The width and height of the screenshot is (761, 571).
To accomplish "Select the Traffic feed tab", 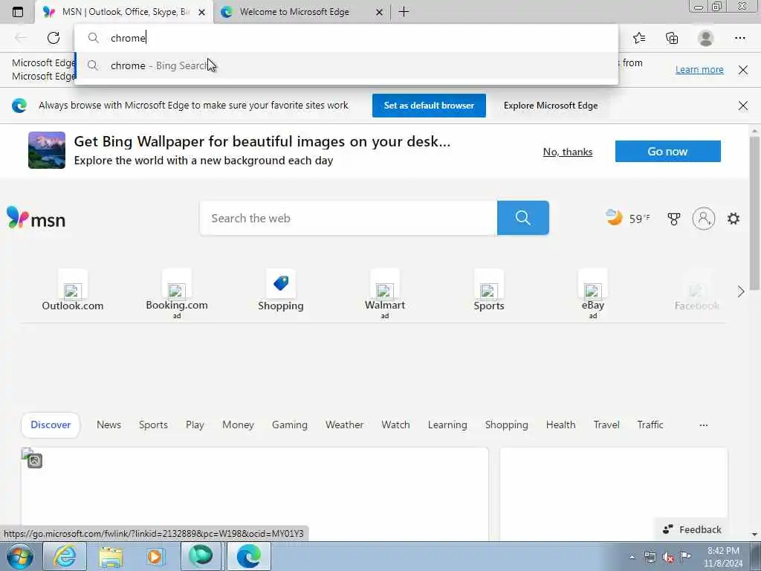I will tap(650, 425).
